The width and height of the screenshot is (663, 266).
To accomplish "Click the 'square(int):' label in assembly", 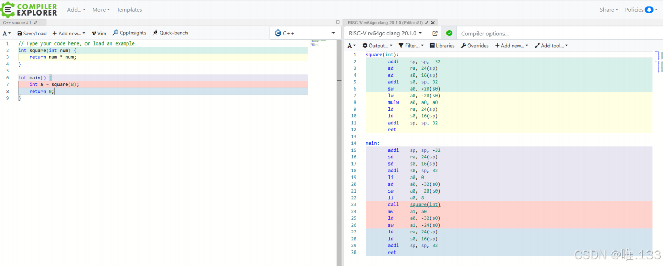I will (x=382, y=55).
